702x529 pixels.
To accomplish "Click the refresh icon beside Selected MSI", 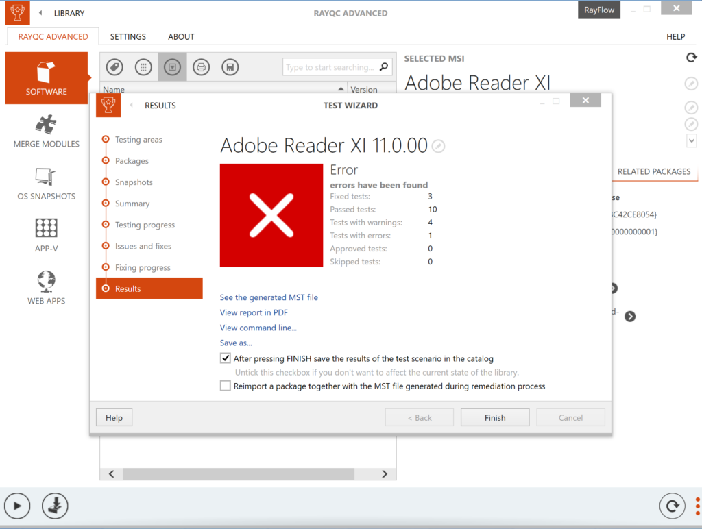I will (691, 58).
